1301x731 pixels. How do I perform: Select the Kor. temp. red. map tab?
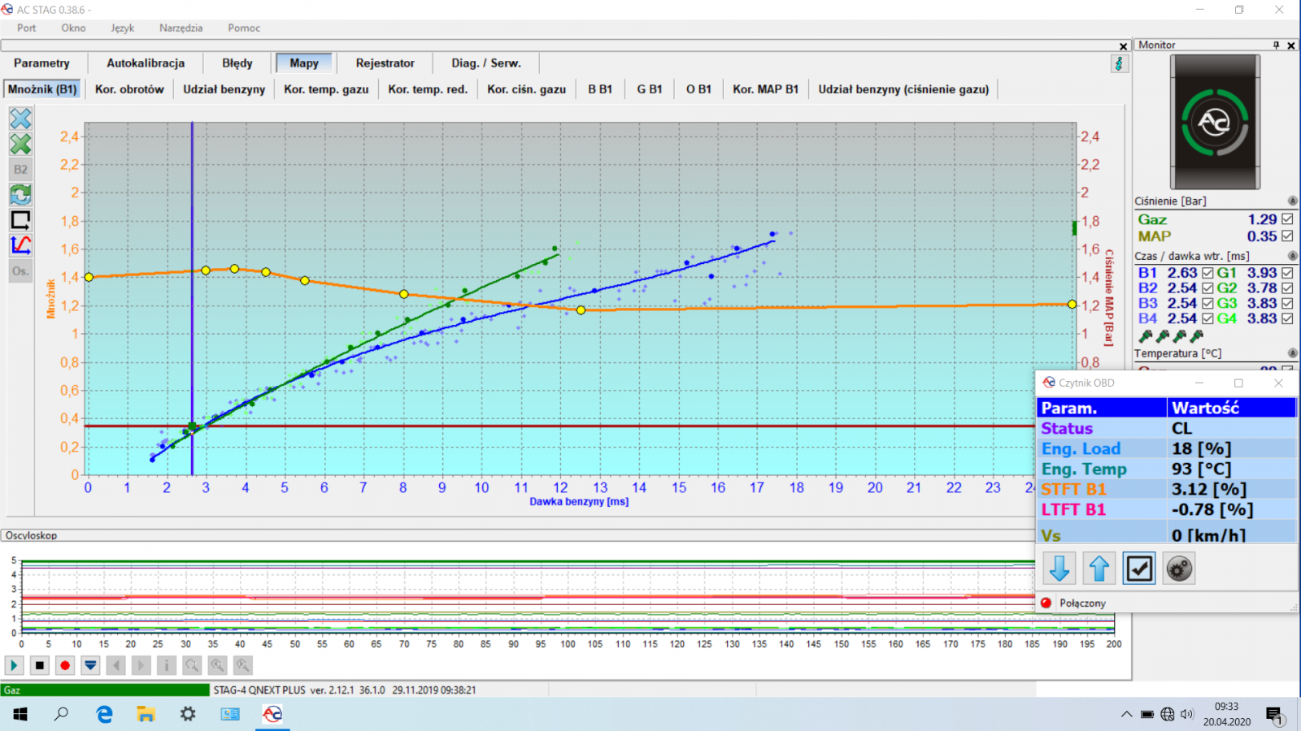pos(428,89)
